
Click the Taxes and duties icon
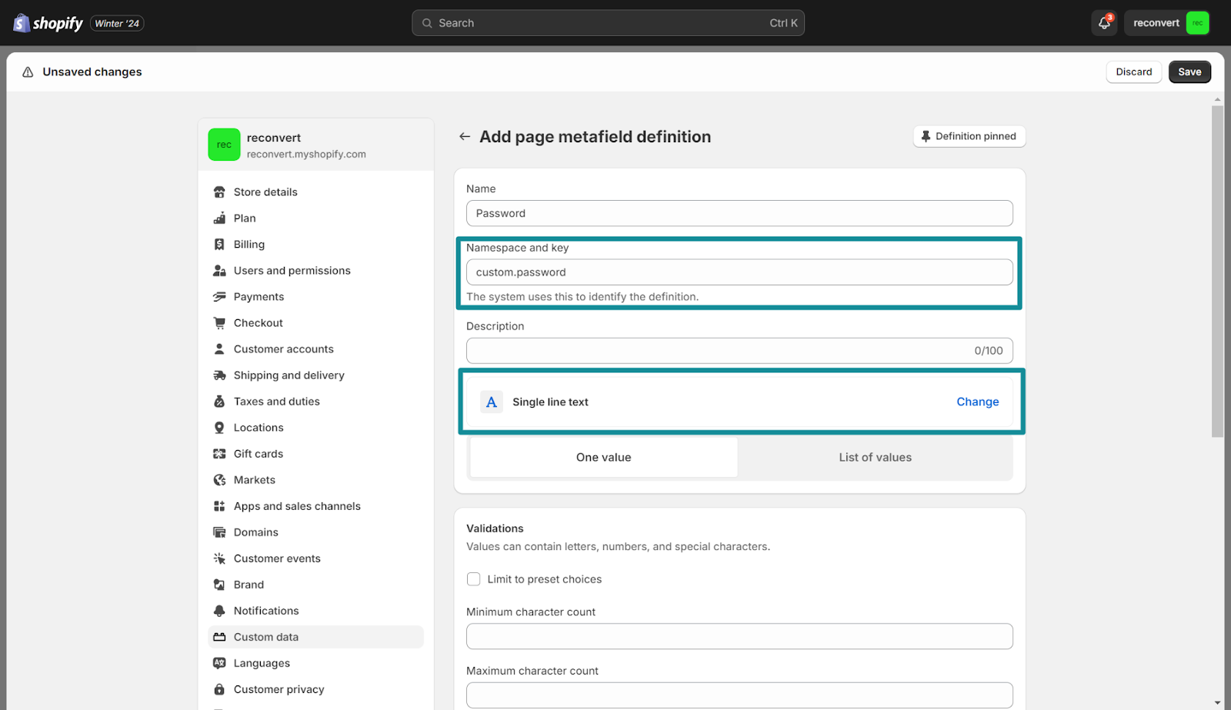click(219, 402)
